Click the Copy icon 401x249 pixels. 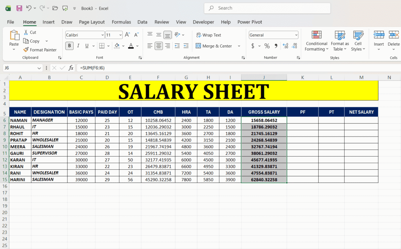point(26,41)
